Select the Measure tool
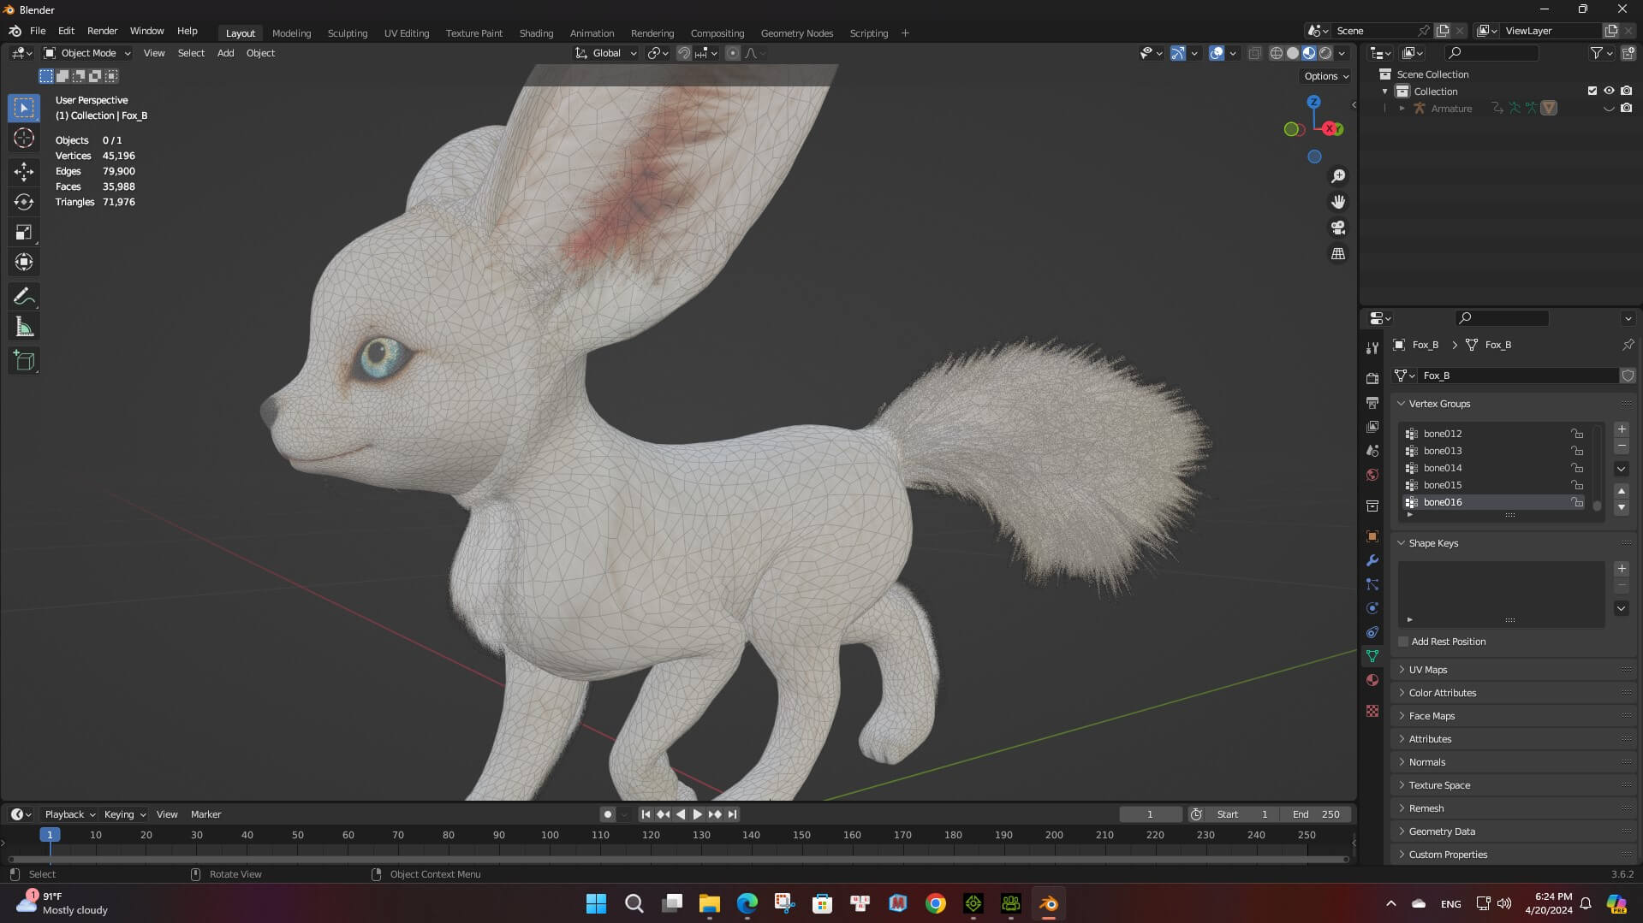This screenshot has width=1643, height=923. [x=24, y=327]
